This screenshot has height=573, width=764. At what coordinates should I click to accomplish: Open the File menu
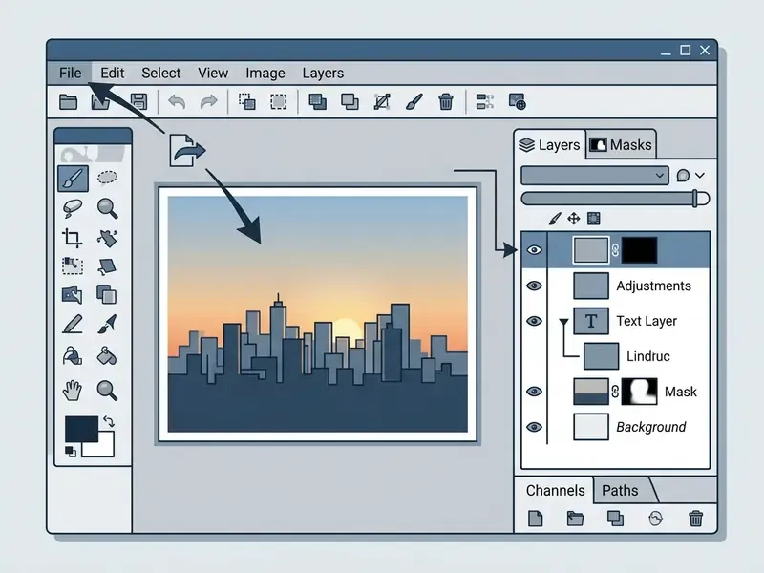[x=70, y=74]
